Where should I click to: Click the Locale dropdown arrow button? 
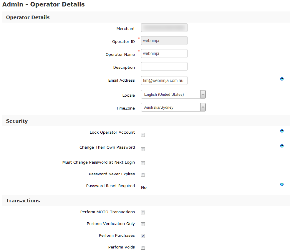click(203, 95)
